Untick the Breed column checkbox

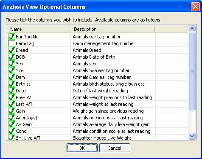point(12,50)
